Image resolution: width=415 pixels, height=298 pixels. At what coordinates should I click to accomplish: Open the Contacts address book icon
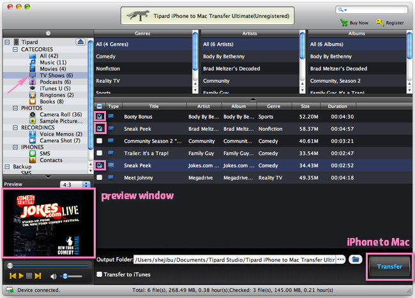click(x=33, y=160)
